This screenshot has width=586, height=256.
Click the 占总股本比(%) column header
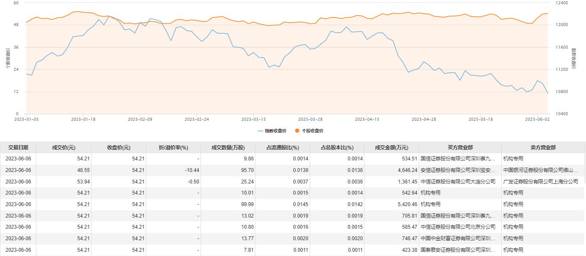pos(337,148)
